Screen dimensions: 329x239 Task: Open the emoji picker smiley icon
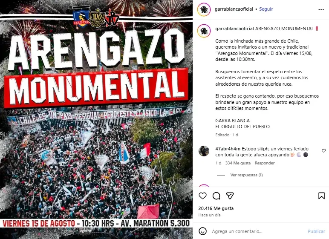202,231
